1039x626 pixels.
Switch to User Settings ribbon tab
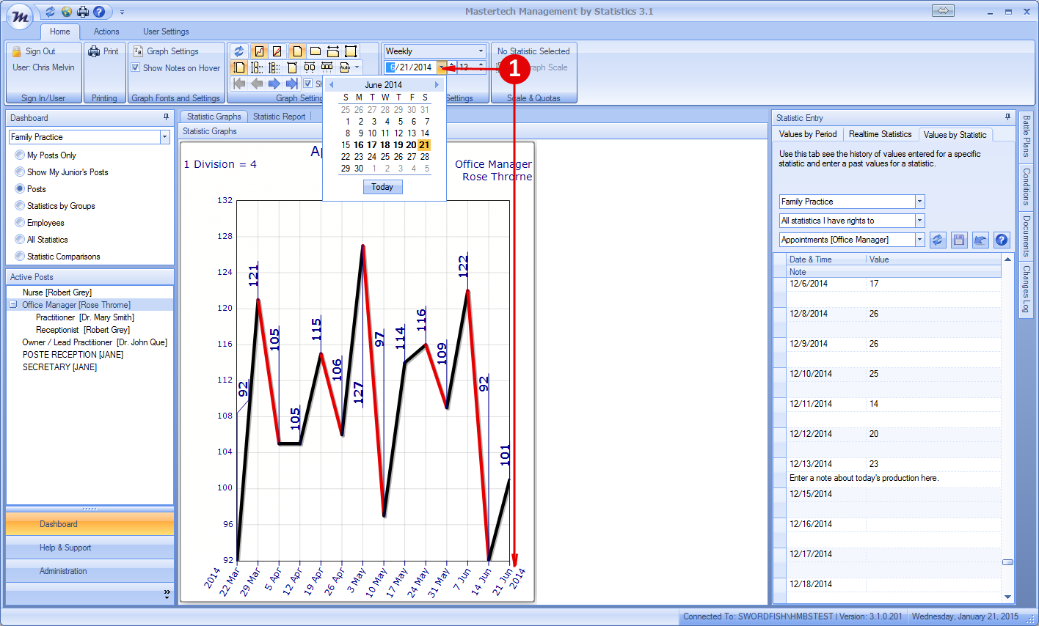[166, 32]
